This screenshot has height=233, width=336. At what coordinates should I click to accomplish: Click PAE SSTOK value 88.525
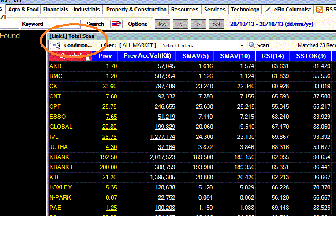tap(321, 208)
